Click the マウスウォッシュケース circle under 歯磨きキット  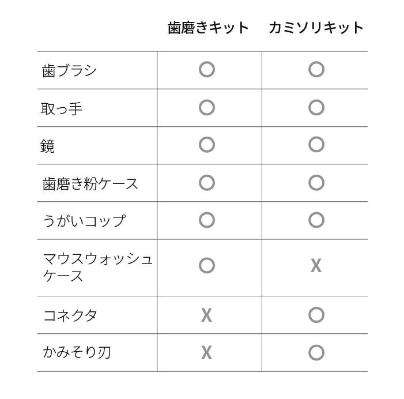pos(206,266)
